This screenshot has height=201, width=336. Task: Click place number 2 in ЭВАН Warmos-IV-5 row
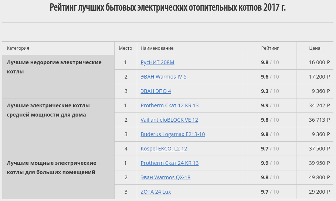point(126,77)
